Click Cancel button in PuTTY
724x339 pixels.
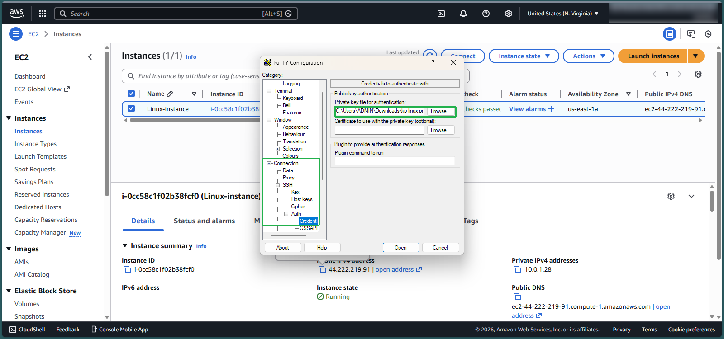(x=440, y=248)
